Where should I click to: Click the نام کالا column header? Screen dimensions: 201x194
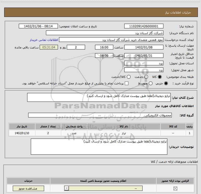[x=124, y=126]
